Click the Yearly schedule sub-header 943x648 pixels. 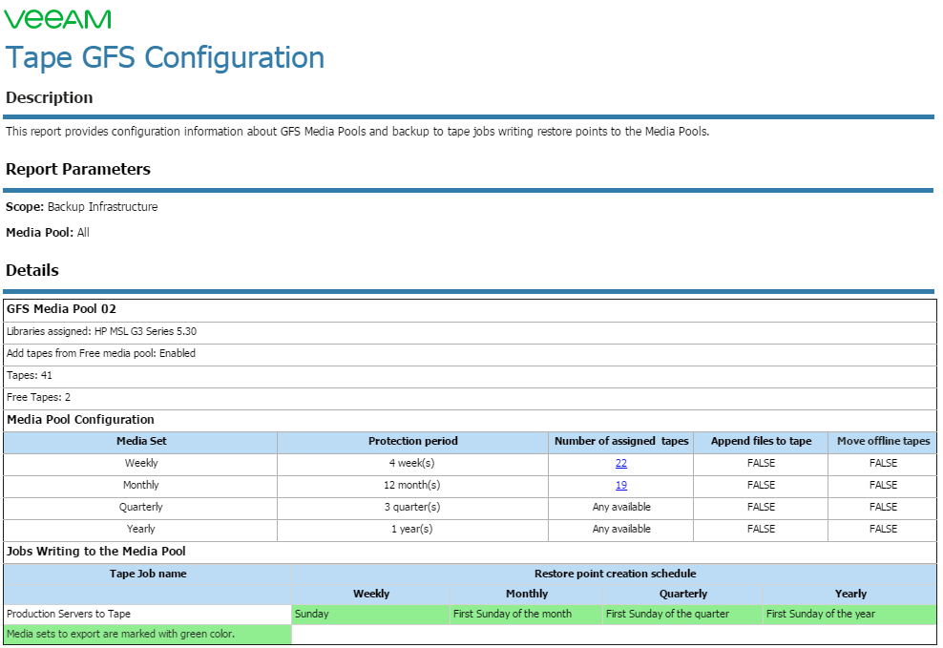coord(849,595)
